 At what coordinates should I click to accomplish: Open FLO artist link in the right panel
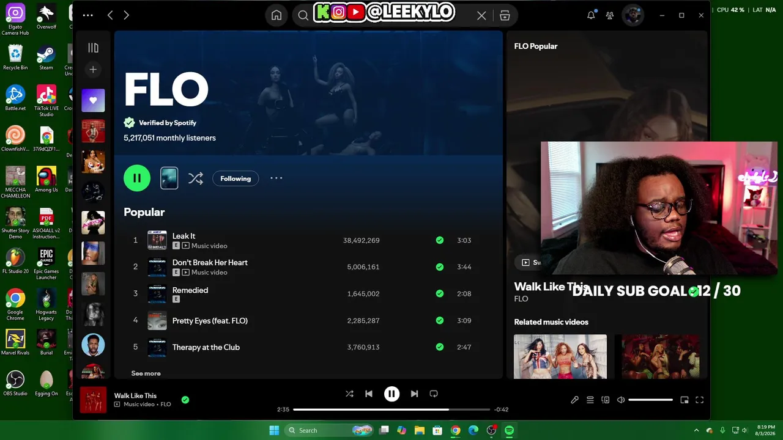tap(521, 299)
